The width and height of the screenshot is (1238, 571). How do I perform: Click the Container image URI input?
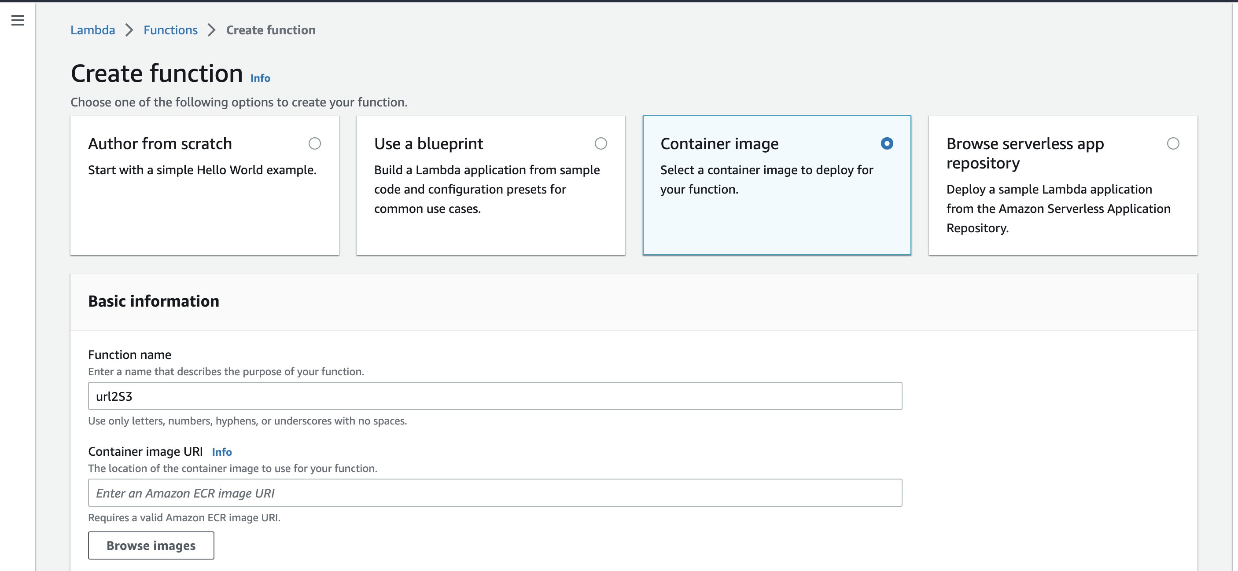click(495, 493)
